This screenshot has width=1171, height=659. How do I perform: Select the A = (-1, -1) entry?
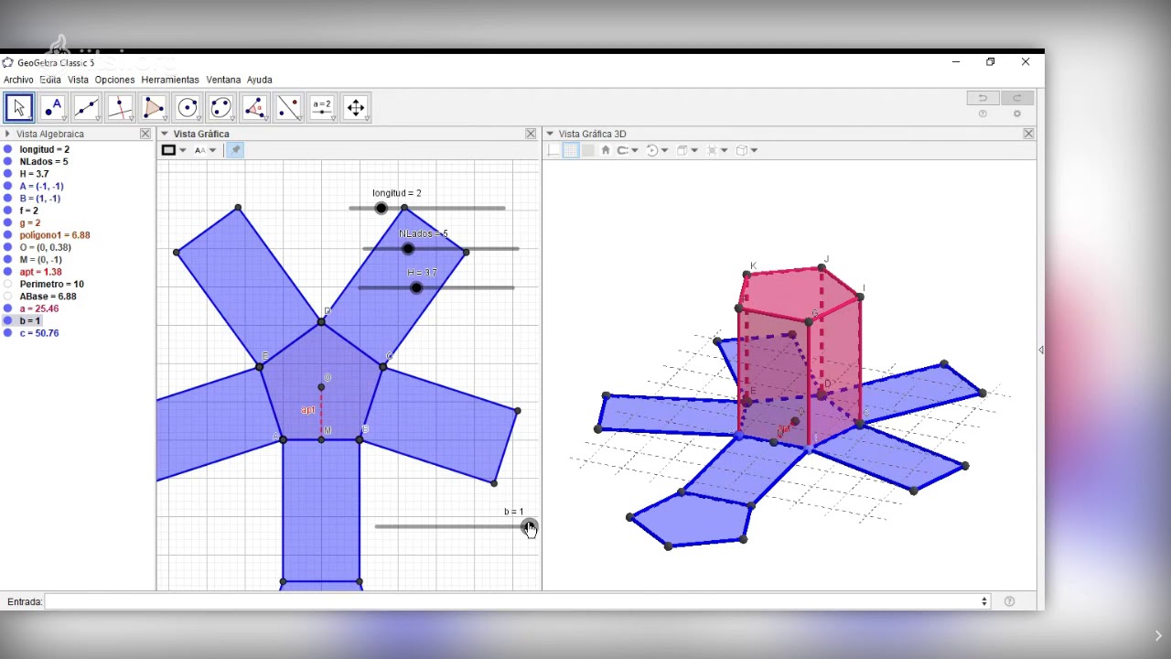[x=42, y=186]
